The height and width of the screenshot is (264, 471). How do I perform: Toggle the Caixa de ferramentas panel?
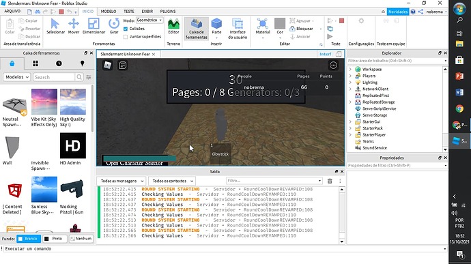tap(197, 29)
